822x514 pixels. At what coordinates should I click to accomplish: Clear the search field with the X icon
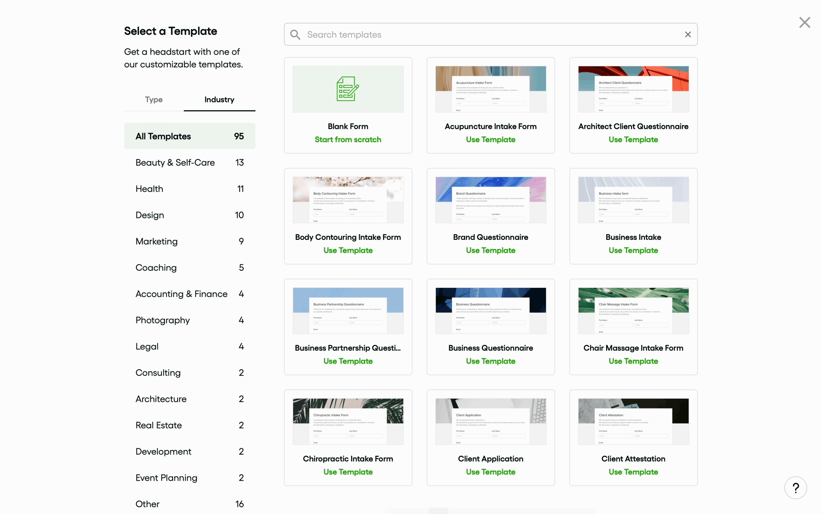(x=688, y=34)
